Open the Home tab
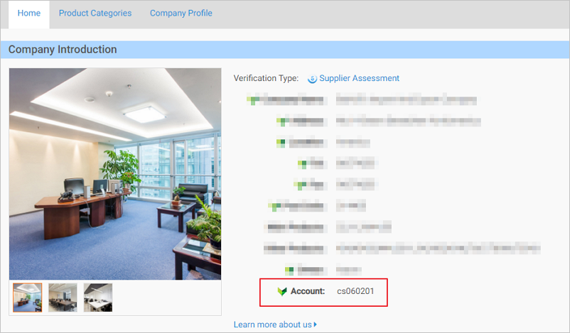Screen dimensions: 570x333 click(29, 13)
